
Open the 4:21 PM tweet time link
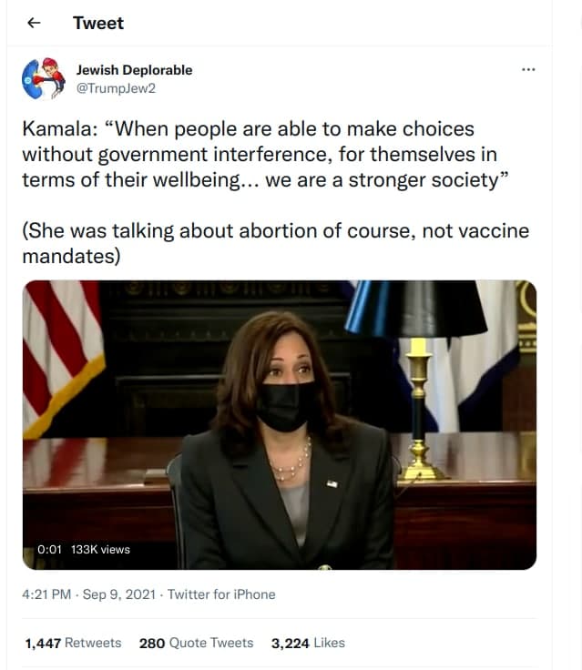[x=46, y=594]
